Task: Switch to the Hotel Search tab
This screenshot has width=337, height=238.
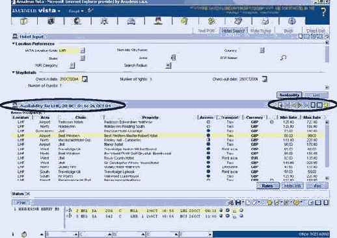Action: coord(233,30)
